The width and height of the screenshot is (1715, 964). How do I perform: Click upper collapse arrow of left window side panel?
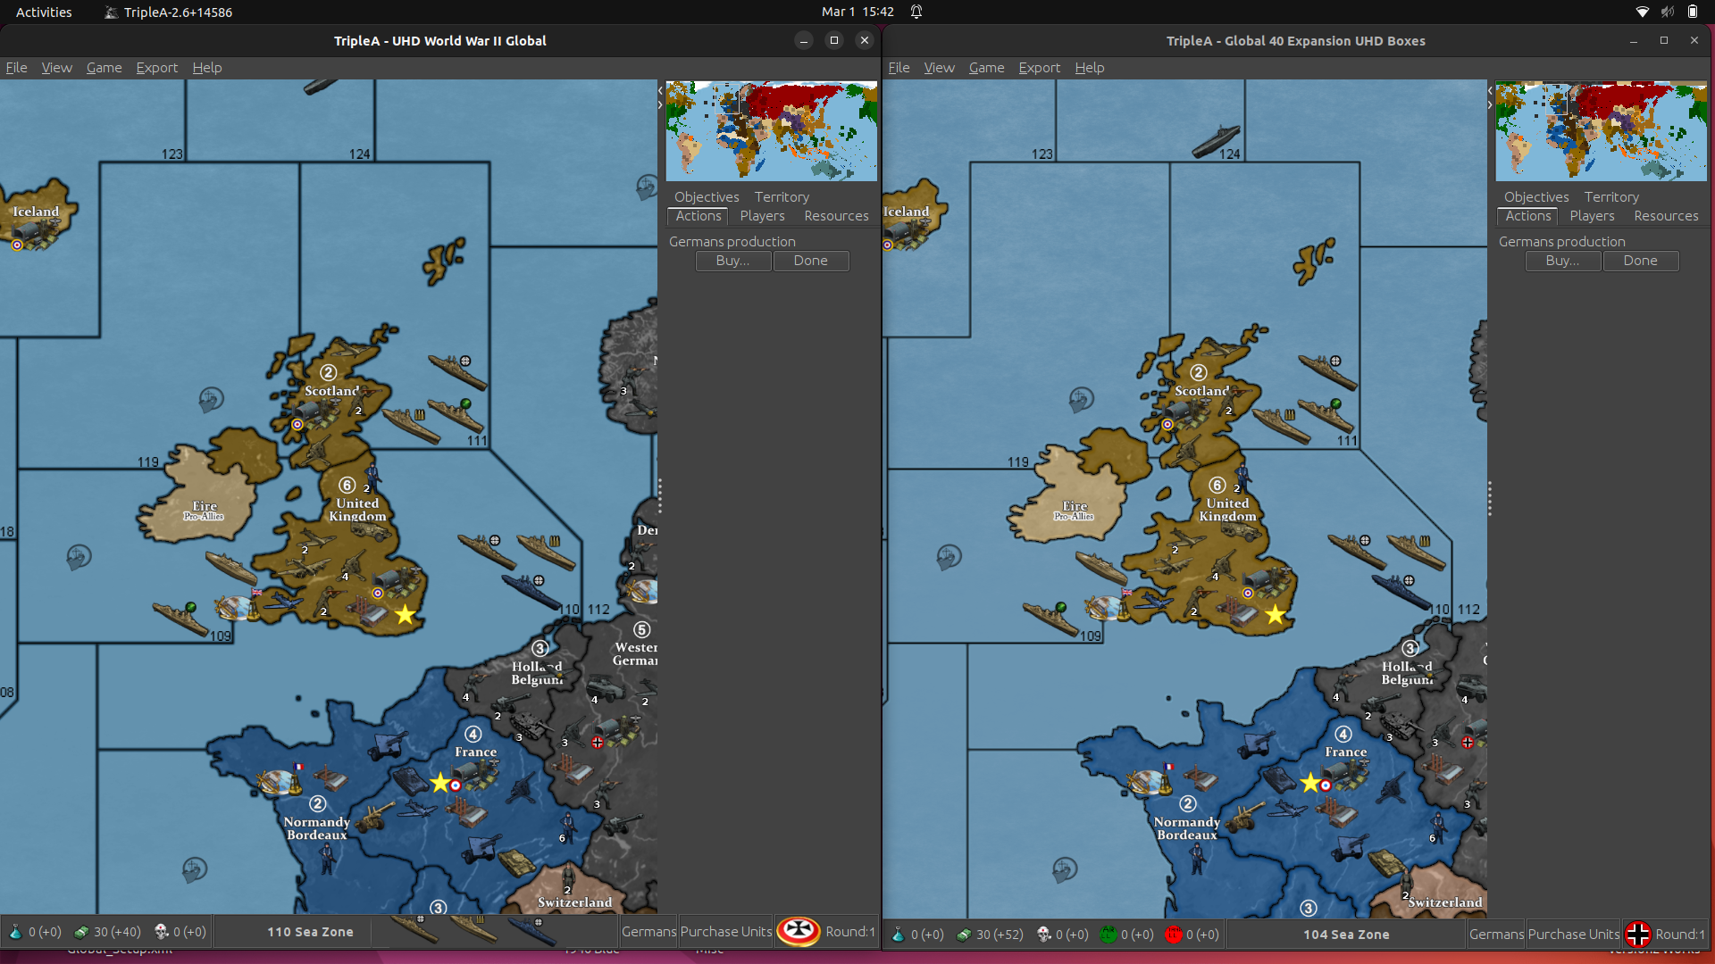coord(660,90)
